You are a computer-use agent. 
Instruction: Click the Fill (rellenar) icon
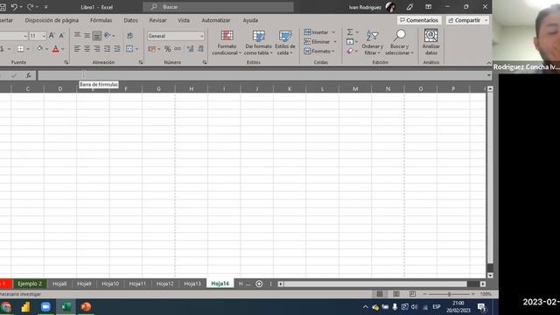coord(350,42)
